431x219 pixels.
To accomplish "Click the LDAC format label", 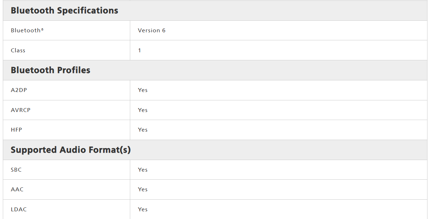I will [19, 210].
